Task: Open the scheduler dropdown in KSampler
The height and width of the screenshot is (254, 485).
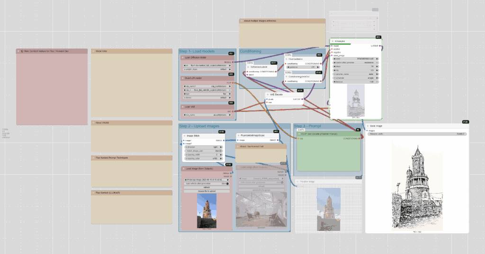Action: pyautogui.click(x=356, y=78)
